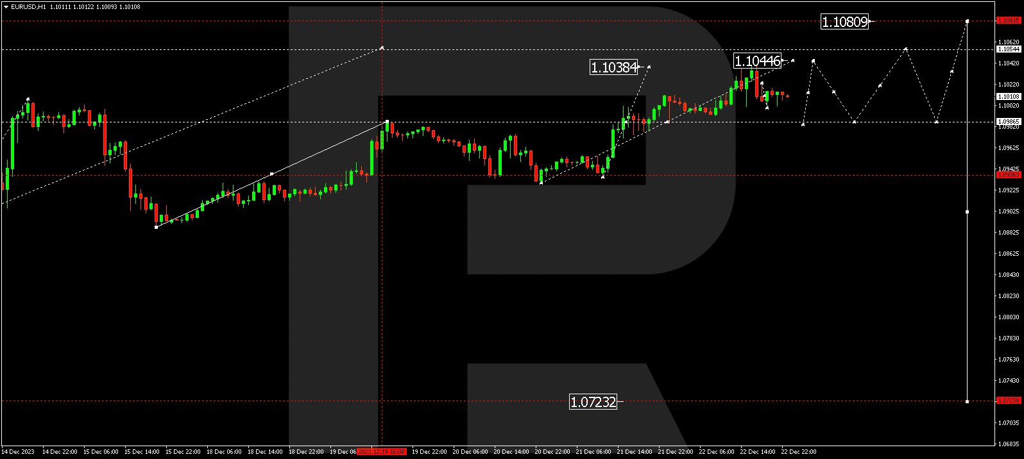Click the red 1.10815 price axis tag

click(x=1009, y=21)
